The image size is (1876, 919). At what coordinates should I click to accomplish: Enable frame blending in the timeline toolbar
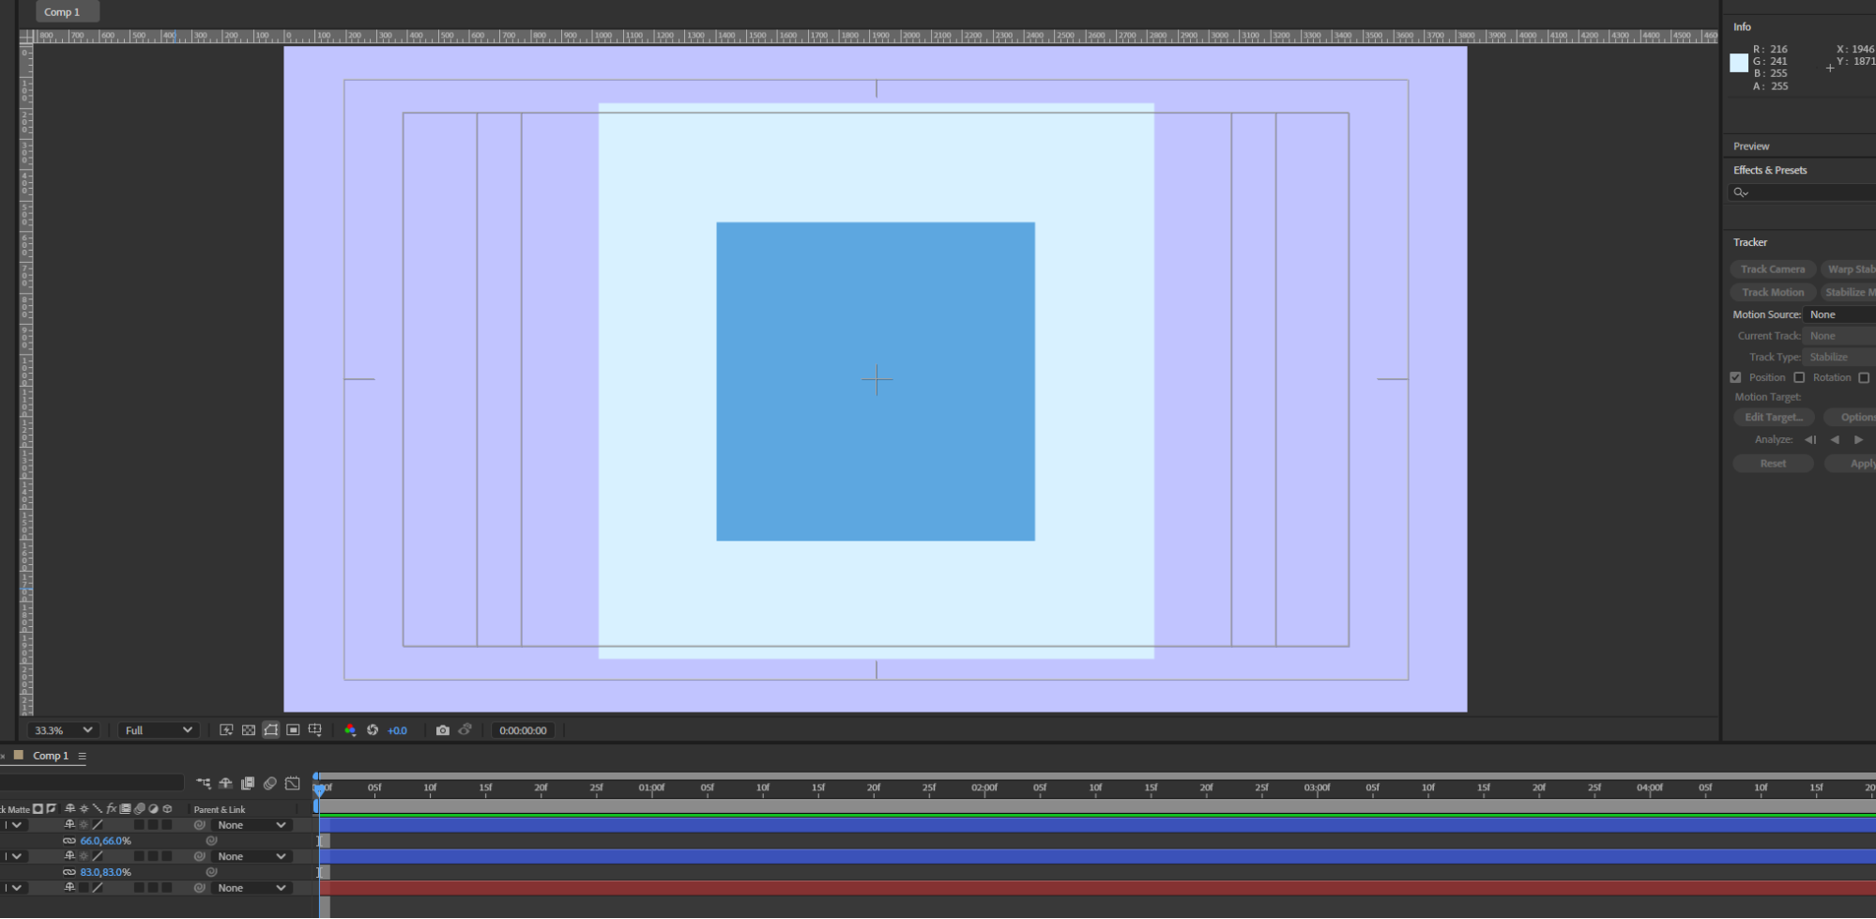click(248, 783)
